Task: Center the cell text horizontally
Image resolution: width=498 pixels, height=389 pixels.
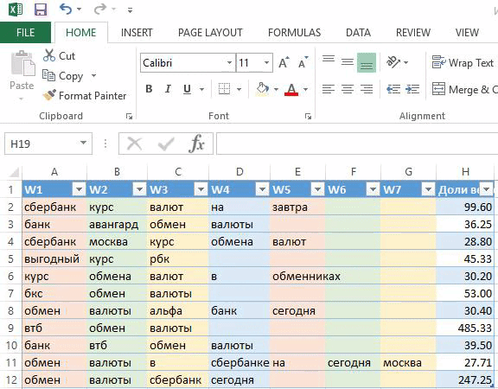Action: (348, 89)
